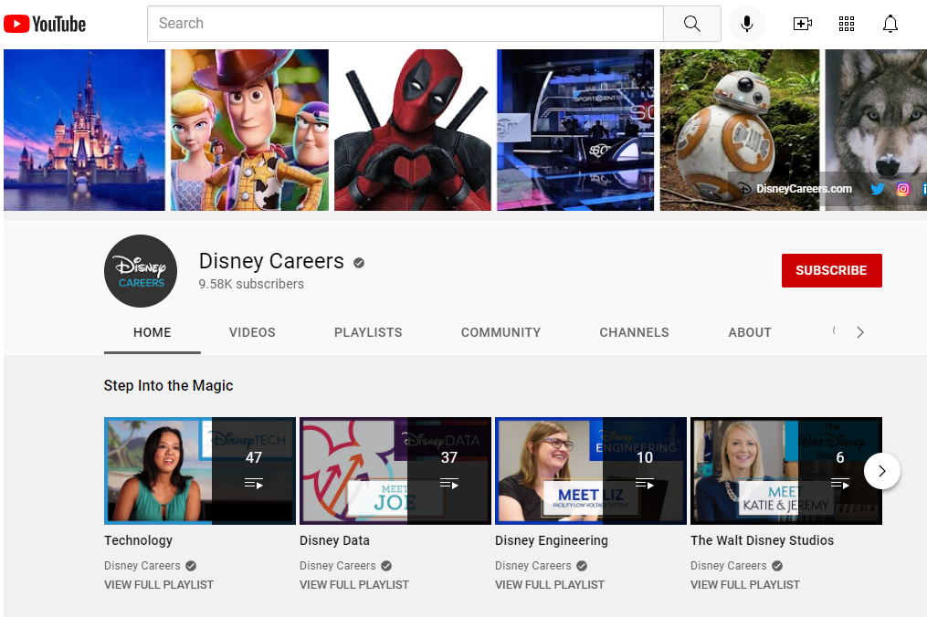927x617 pixels.
Task: Play the Technology playlist thumbnail
Action: pos(200,471)
